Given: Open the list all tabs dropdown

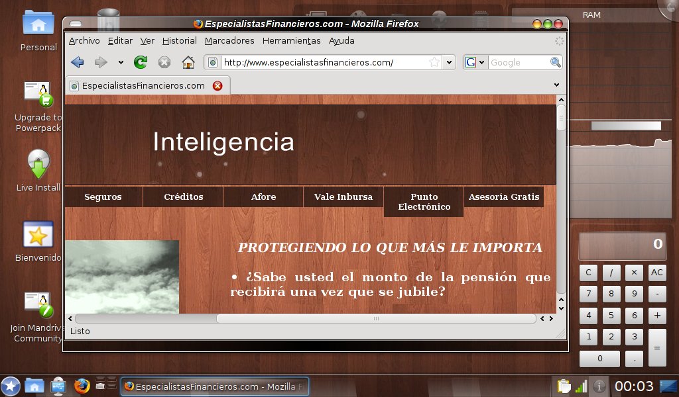Looking at the screenshot, I should pyautogui.click(x=556, y=85).
